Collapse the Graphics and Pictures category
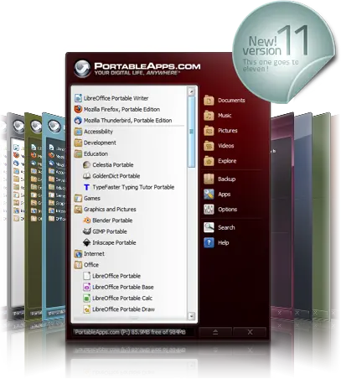This screenshot has width=341, height=379. point(78,209)
